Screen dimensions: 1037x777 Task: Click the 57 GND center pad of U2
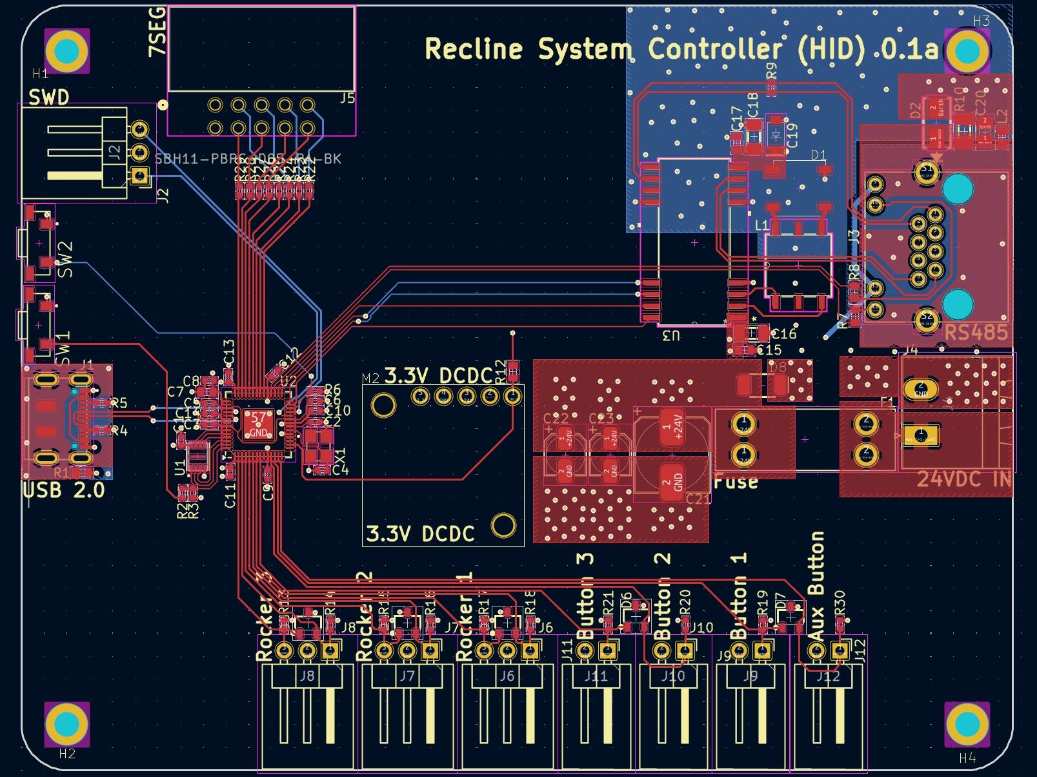(x=258, y=426)
